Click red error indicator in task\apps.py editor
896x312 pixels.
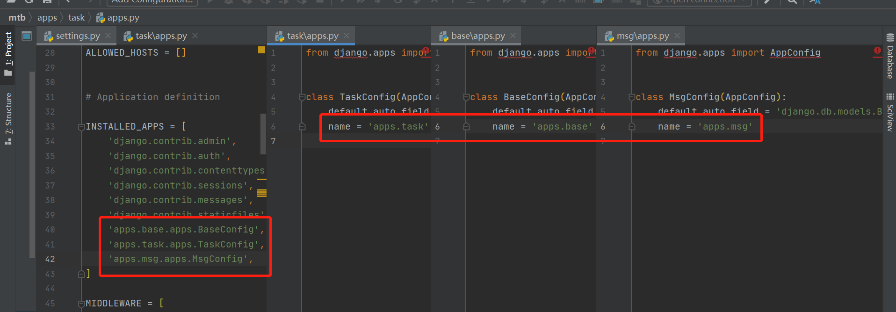pos(426,51)
